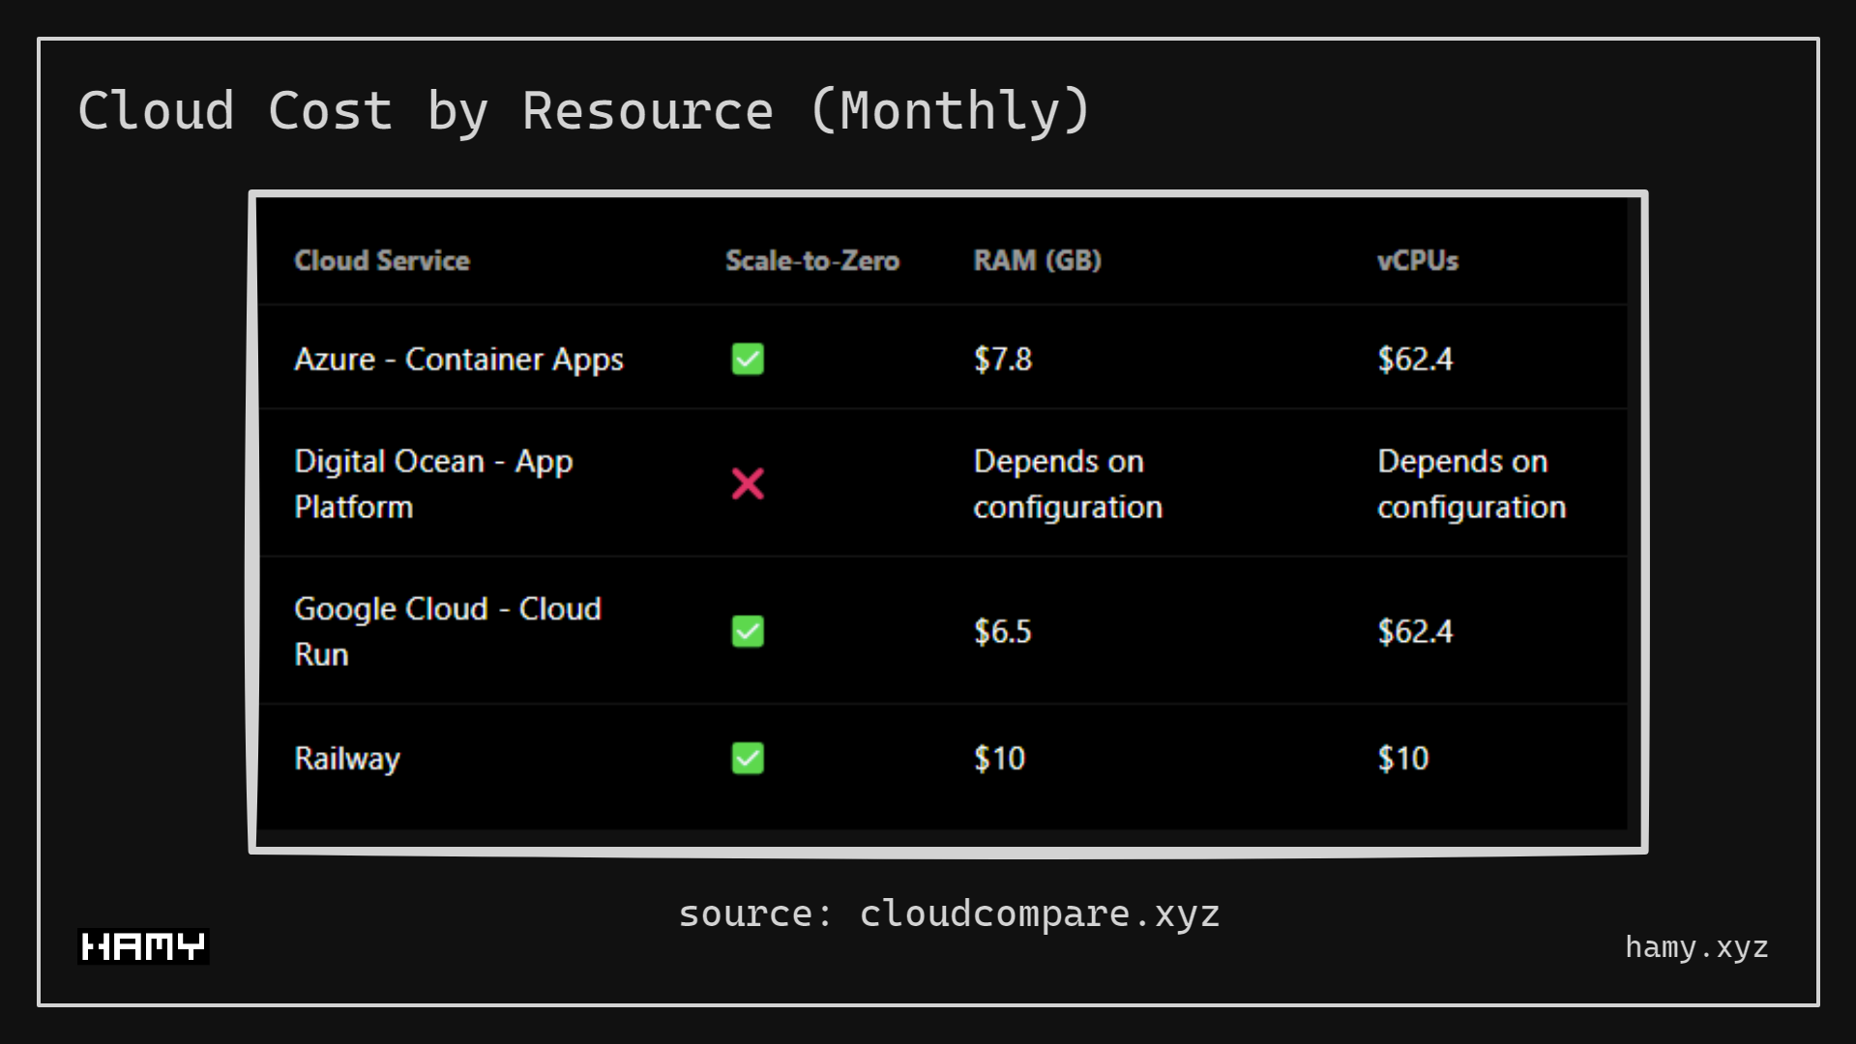
Task: Click the Scale-to-Zero column header icon area
Action: pos(812,260)
